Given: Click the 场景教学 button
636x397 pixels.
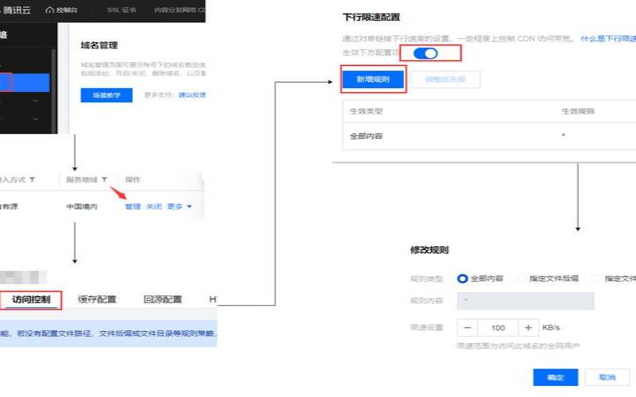Looking at the screenshot, I should point(107,95).
